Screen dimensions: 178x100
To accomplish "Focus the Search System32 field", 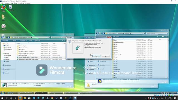I will (x=157, y=33).
